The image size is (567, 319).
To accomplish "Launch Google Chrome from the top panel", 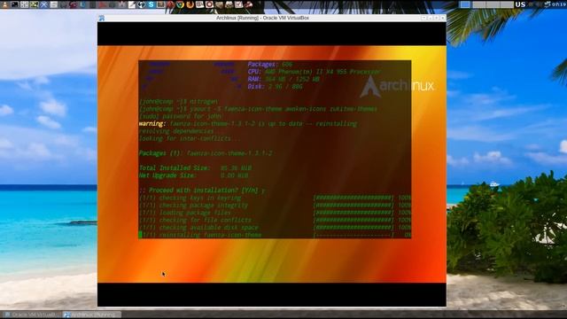I will pyautogui.click(x=180, y=4).
